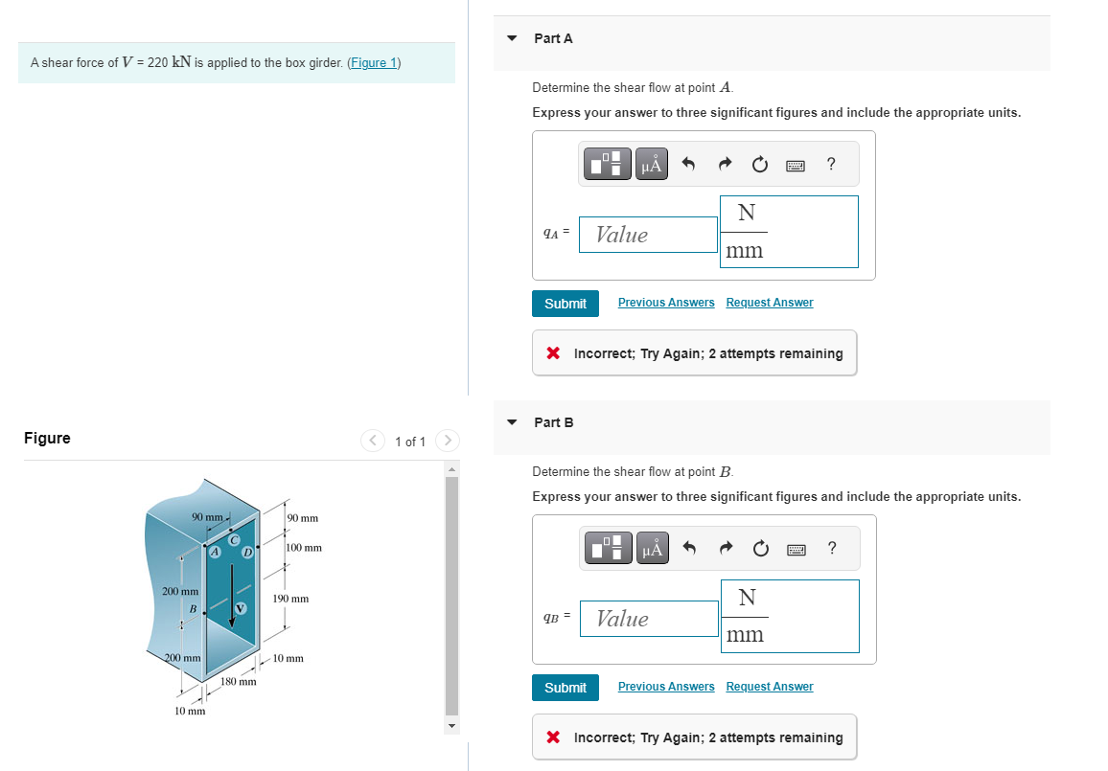The image size is (1108, 771).
Task: Open the template palette in Part B
Action: pos(608,548)
